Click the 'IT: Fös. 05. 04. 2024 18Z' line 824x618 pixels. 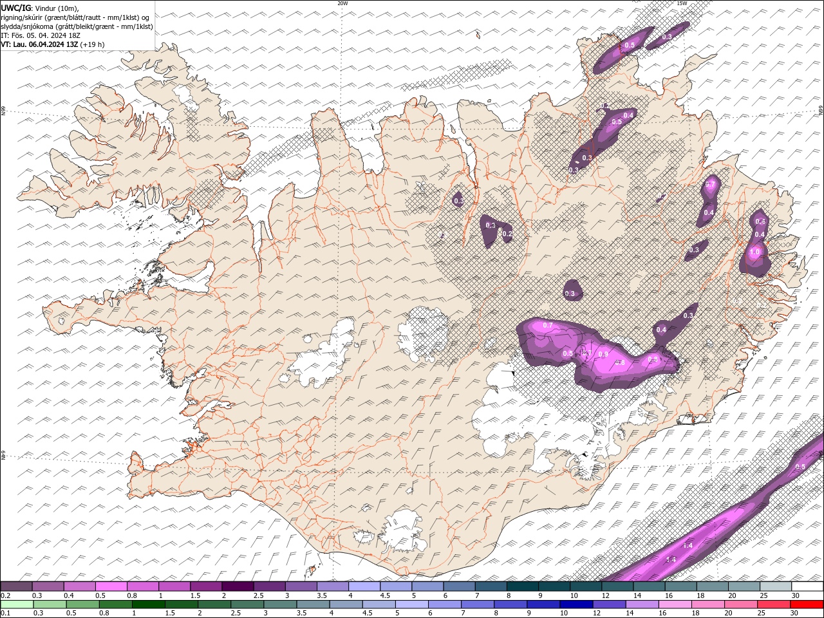point(41,35)
